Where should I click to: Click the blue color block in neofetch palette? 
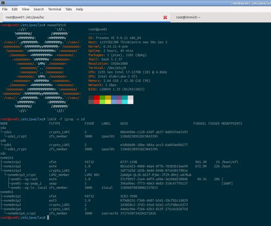coord(114,100)
